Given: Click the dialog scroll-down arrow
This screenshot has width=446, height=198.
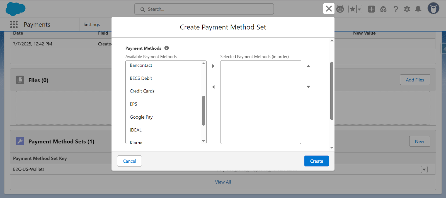Looking at the screenshot, I should 332,148.
